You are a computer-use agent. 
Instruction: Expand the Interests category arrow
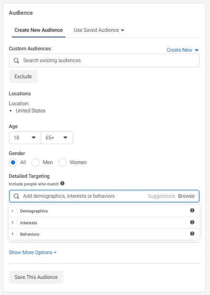(13, 222)
